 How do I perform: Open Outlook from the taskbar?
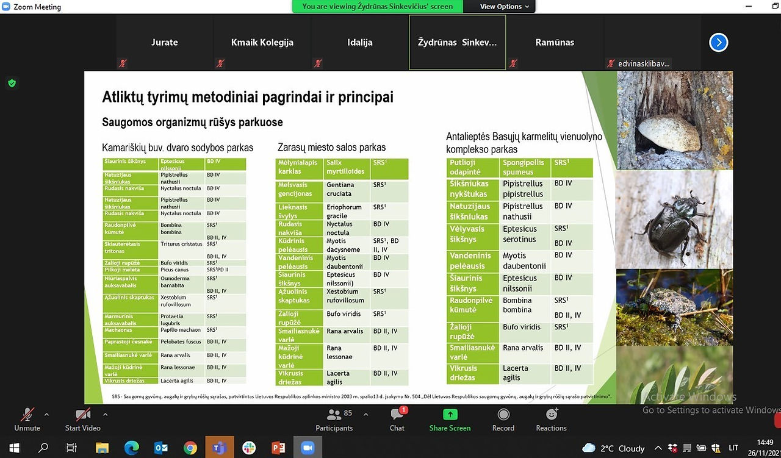[161, 448]
